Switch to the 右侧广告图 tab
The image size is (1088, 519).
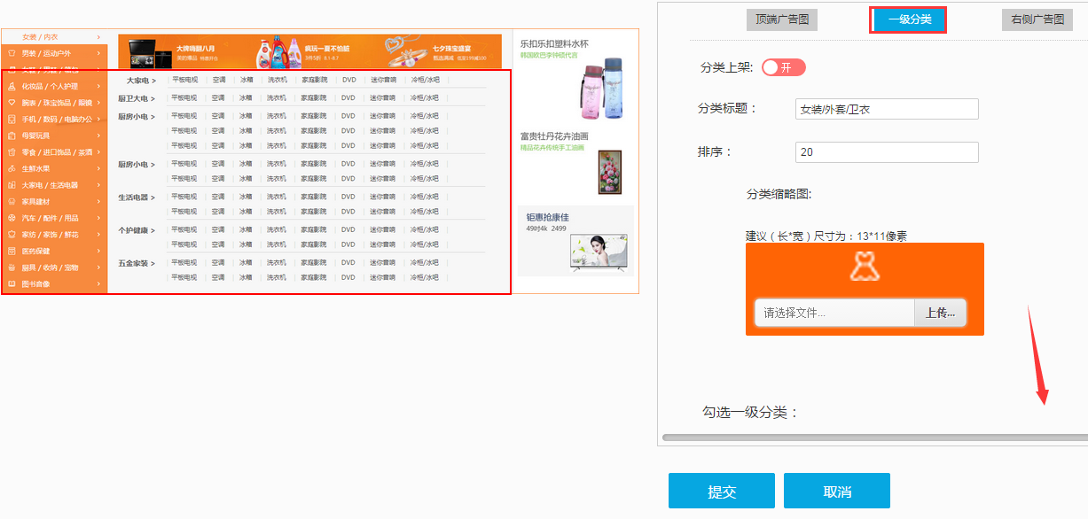point(1037,19)
